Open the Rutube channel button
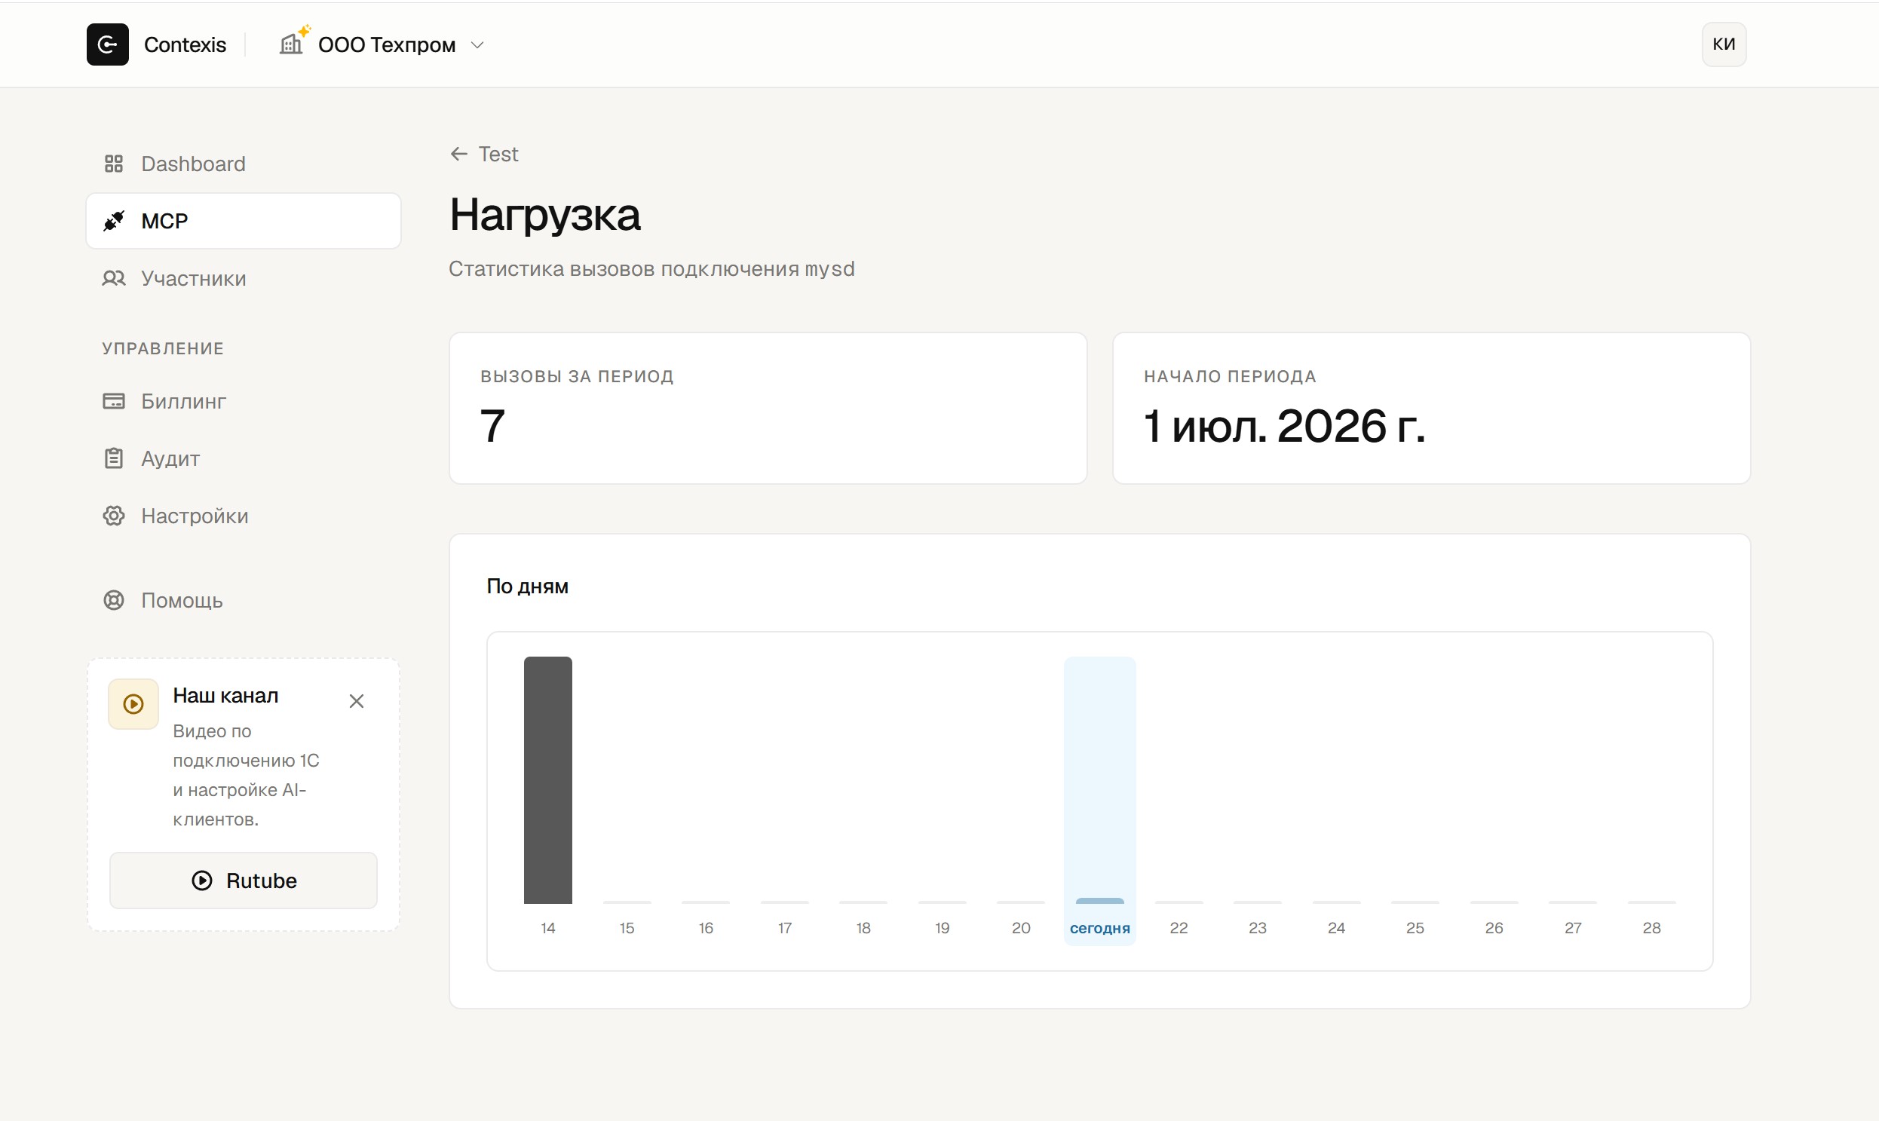The height and width of the screenshot is (1121, 1879). point(244,881)
